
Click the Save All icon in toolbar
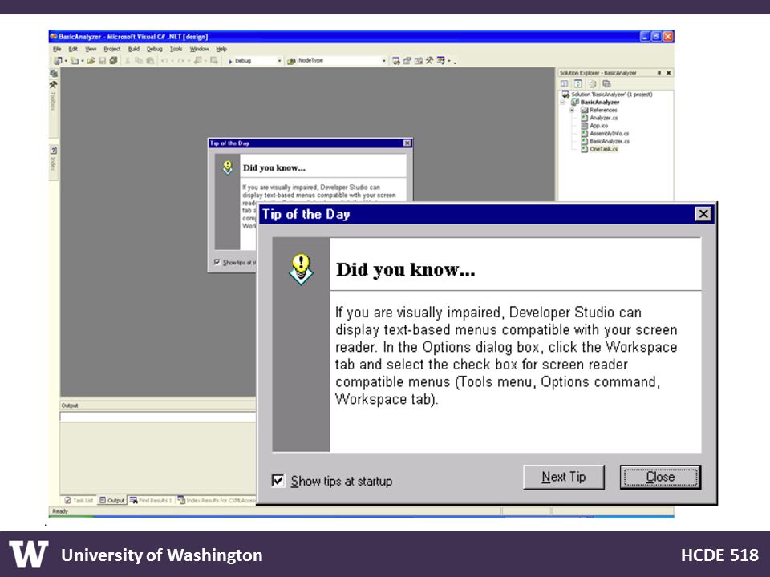113,60
